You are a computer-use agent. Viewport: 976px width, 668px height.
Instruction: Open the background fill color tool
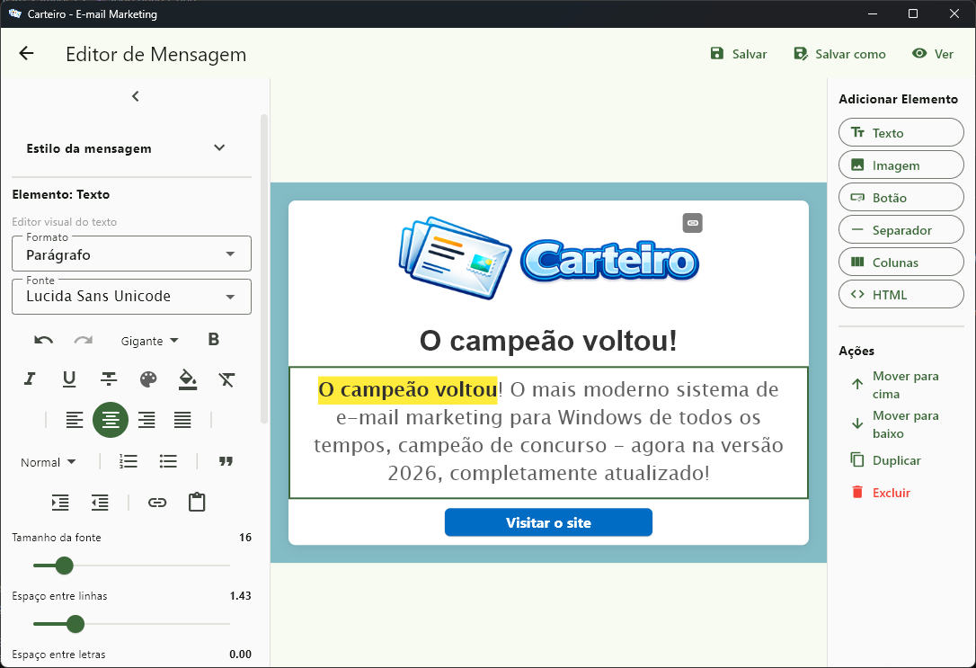[x=188, y=379]
